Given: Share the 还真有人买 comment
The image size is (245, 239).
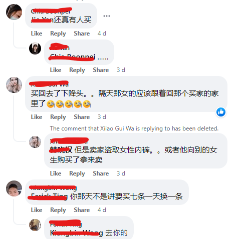Looking at the screenshot, I should point(82,33).
